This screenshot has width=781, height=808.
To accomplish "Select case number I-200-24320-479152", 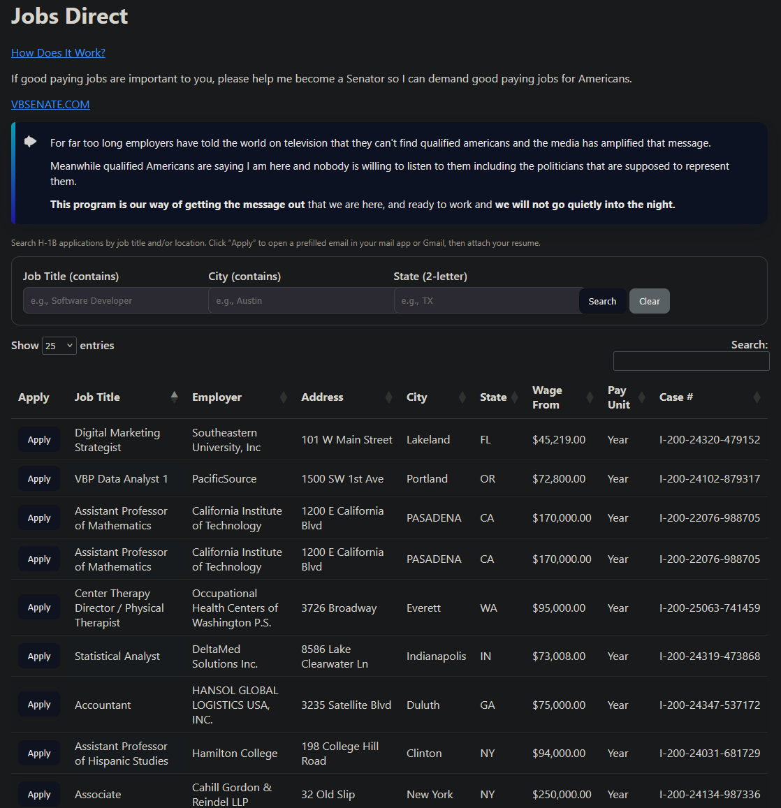I will [709, 439].
